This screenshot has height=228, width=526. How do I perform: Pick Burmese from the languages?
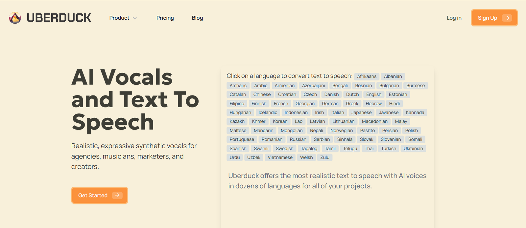point(416,86)
